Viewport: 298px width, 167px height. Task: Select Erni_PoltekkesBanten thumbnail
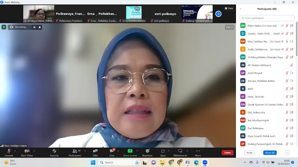click(x=134, y=14)
